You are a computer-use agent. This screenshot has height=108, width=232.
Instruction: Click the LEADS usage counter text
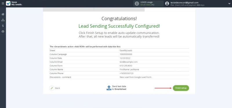[x=147, y=5]
